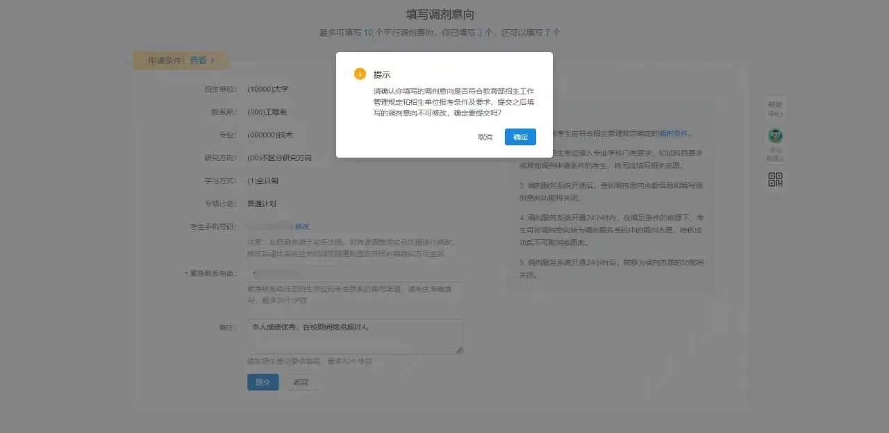This screenshot has height=433, width=889.
Task: Click the QR code icon in sidebar
Action: click(775, 179)
